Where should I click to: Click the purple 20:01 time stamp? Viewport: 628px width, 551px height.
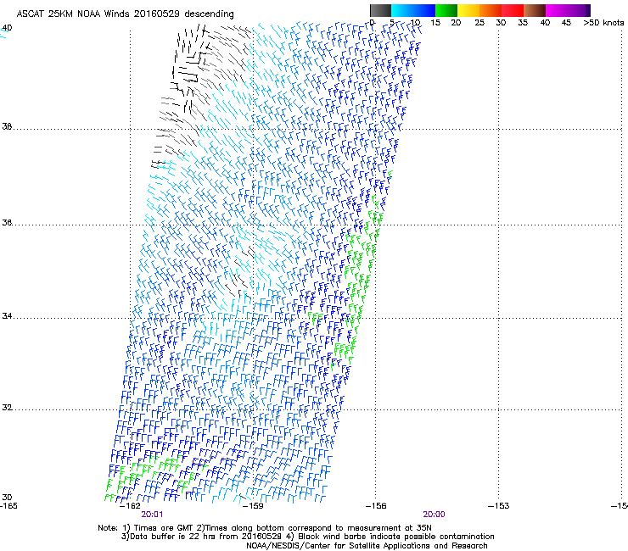point(152,515)
